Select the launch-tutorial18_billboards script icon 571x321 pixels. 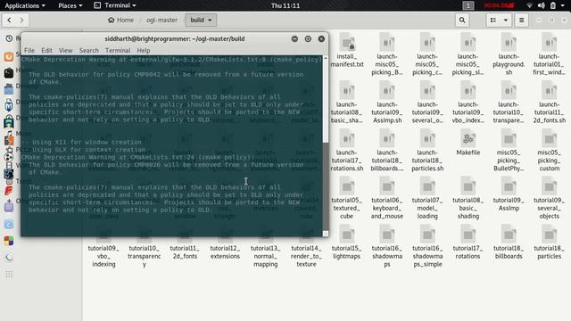point(386,138)
